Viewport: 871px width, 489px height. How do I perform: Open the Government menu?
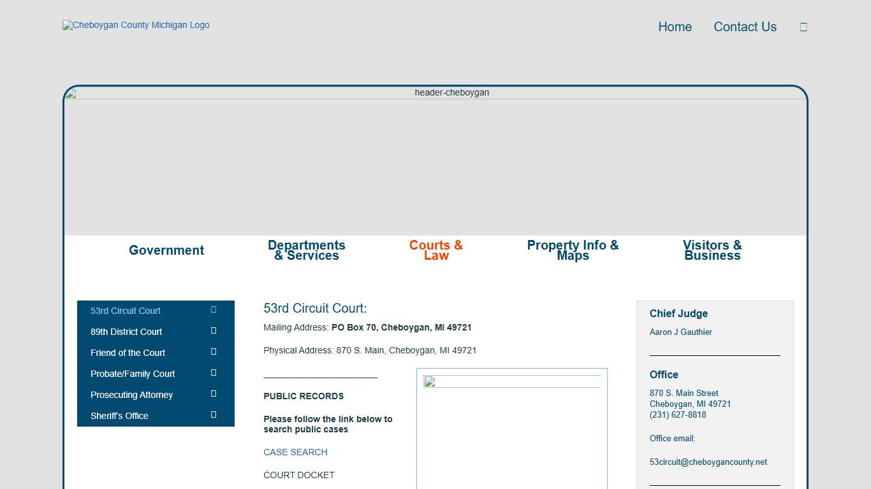click(166, 250)
